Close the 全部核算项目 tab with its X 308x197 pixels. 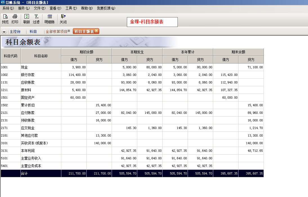(69, 31)
